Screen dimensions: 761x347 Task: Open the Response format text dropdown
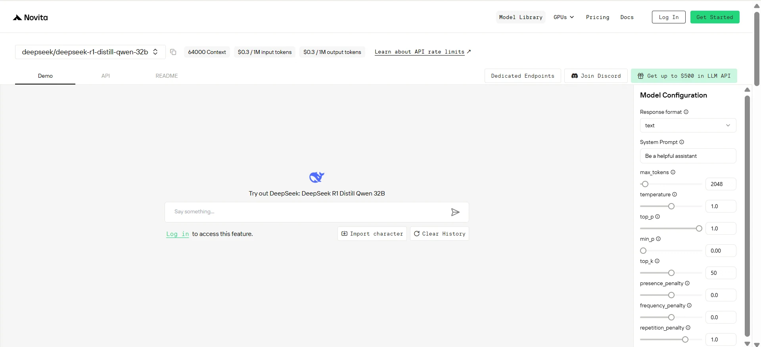[x=688, y=125]
